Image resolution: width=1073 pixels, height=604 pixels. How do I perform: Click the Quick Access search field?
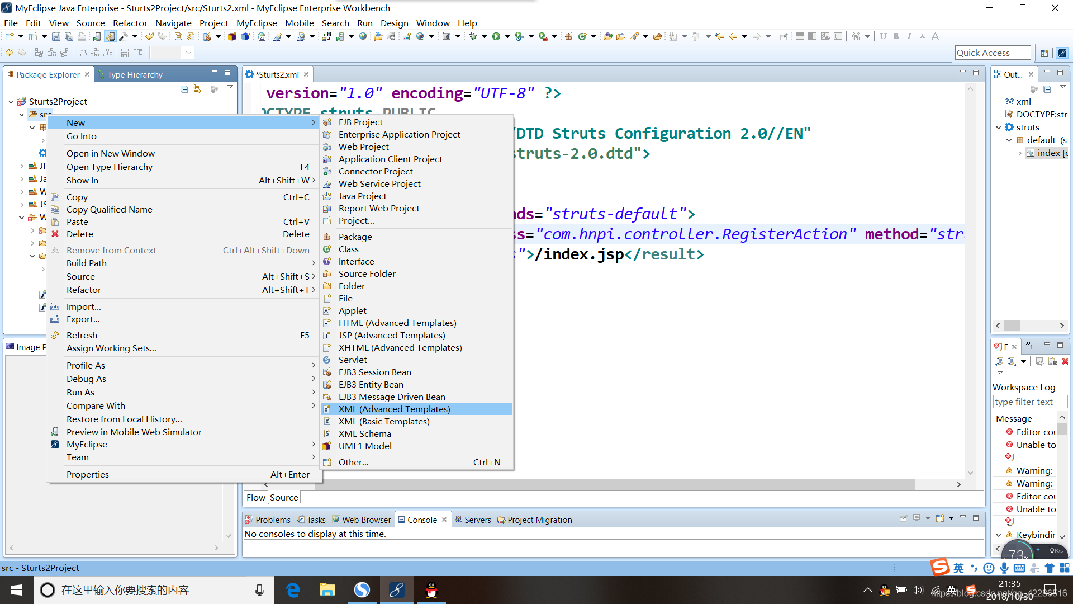pyautogui.click(x=993, y=53)
